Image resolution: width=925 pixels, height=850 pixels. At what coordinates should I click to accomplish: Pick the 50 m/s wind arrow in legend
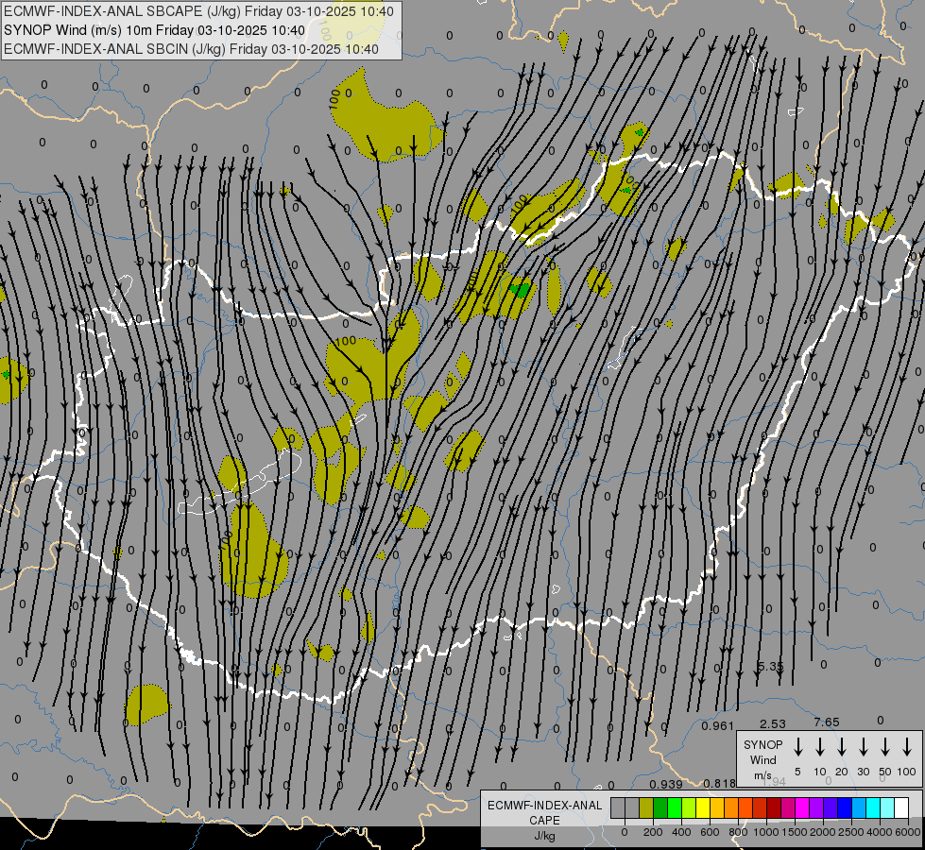click(885, 747)
